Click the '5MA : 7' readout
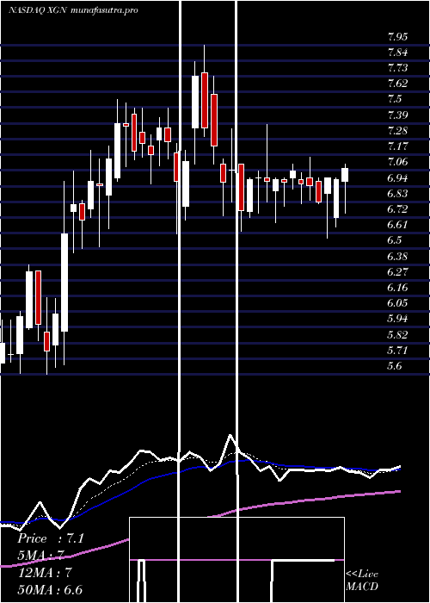This screenshot has height=603, width=430. [x=40, y=556]
